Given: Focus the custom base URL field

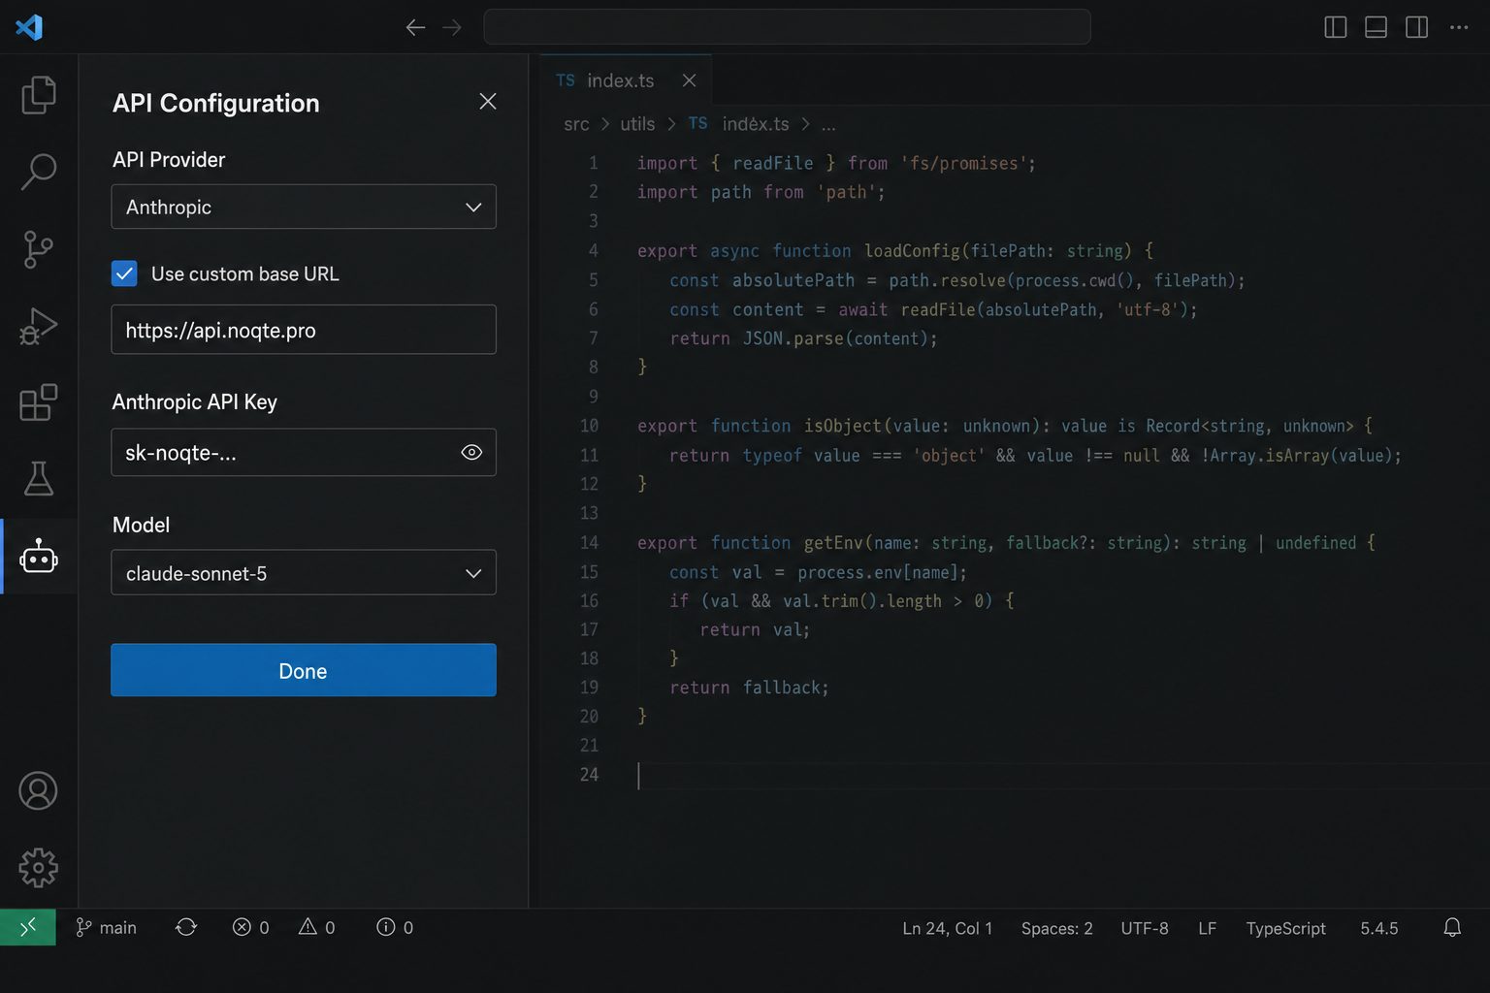Looking at the screenshot, I should tap(304, 330).
